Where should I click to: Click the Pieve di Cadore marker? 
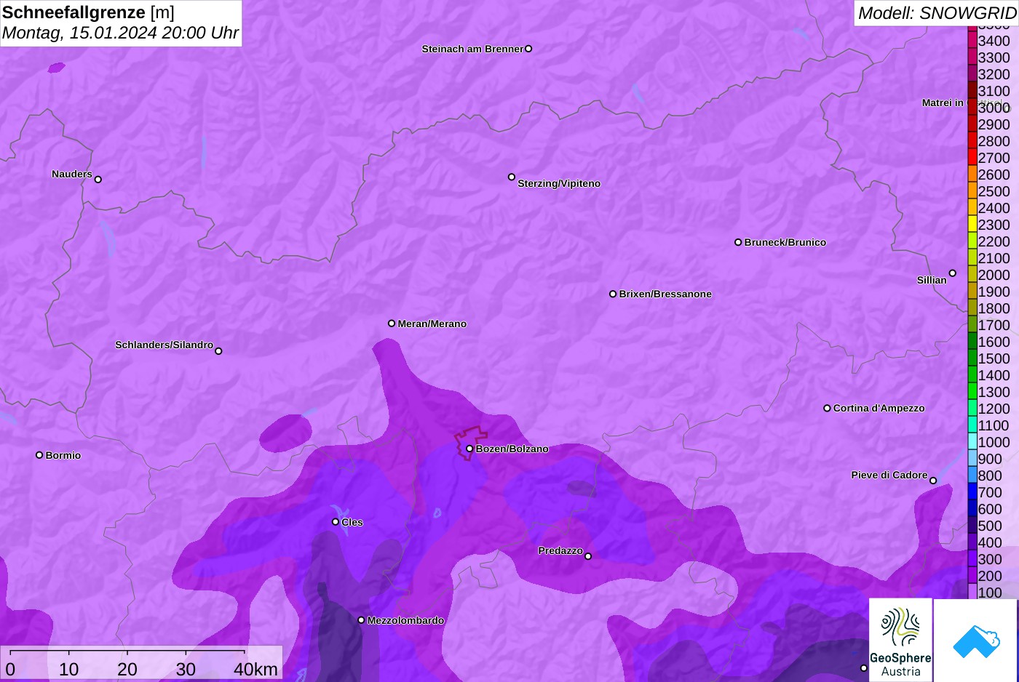[933, 481]
